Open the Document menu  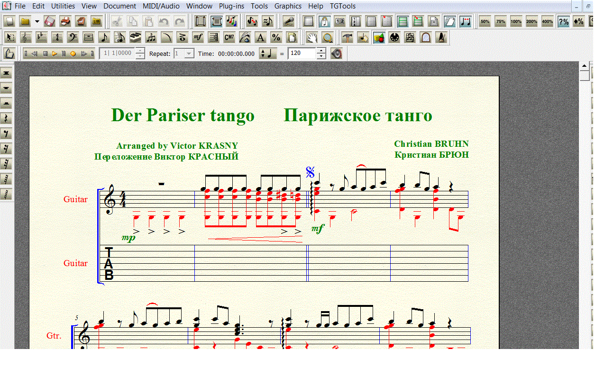(120, 6)
